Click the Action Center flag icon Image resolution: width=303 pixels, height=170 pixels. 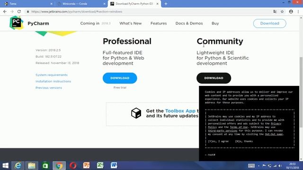click(264, 166)
